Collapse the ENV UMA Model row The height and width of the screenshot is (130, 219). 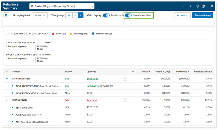7,79
